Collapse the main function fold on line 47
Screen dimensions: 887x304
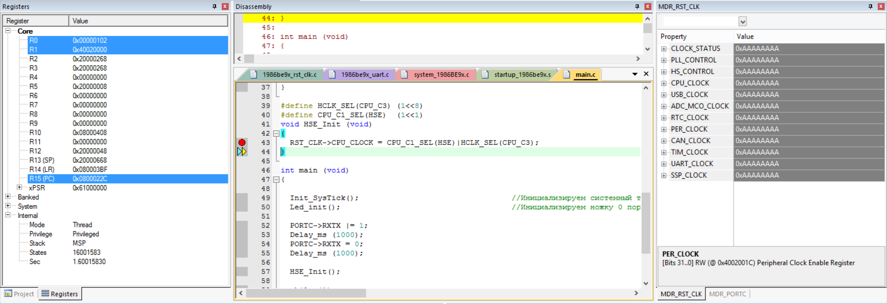(x=276, y=180)
